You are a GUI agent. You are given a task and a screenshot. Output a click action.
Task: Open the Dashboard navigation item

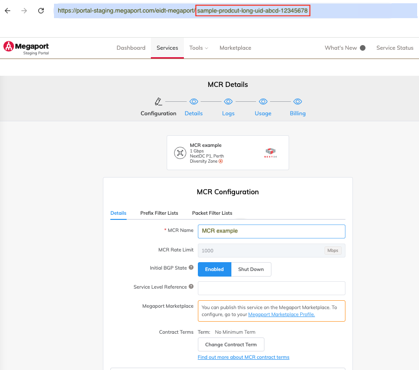pyautogui.click(x=131, y=47)
